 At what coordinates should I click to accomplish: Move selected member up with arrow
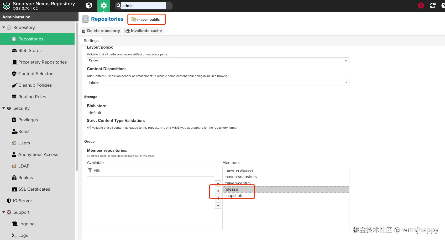(x=218, y=183)
